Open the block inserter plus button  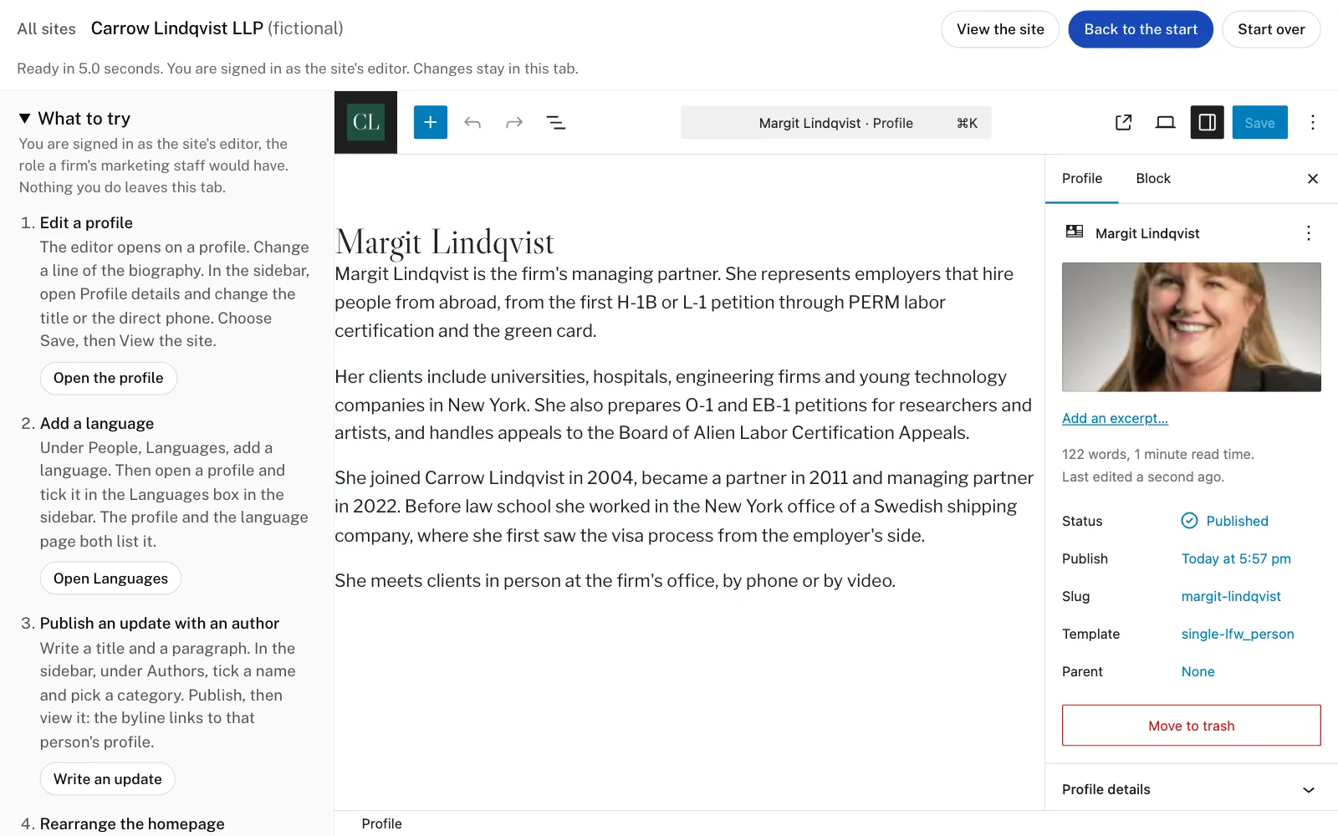[x=431, y=122]
